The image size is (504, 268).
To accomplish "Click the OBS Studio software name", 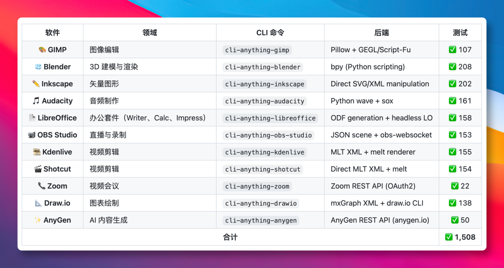I will (x=57, y=135).
